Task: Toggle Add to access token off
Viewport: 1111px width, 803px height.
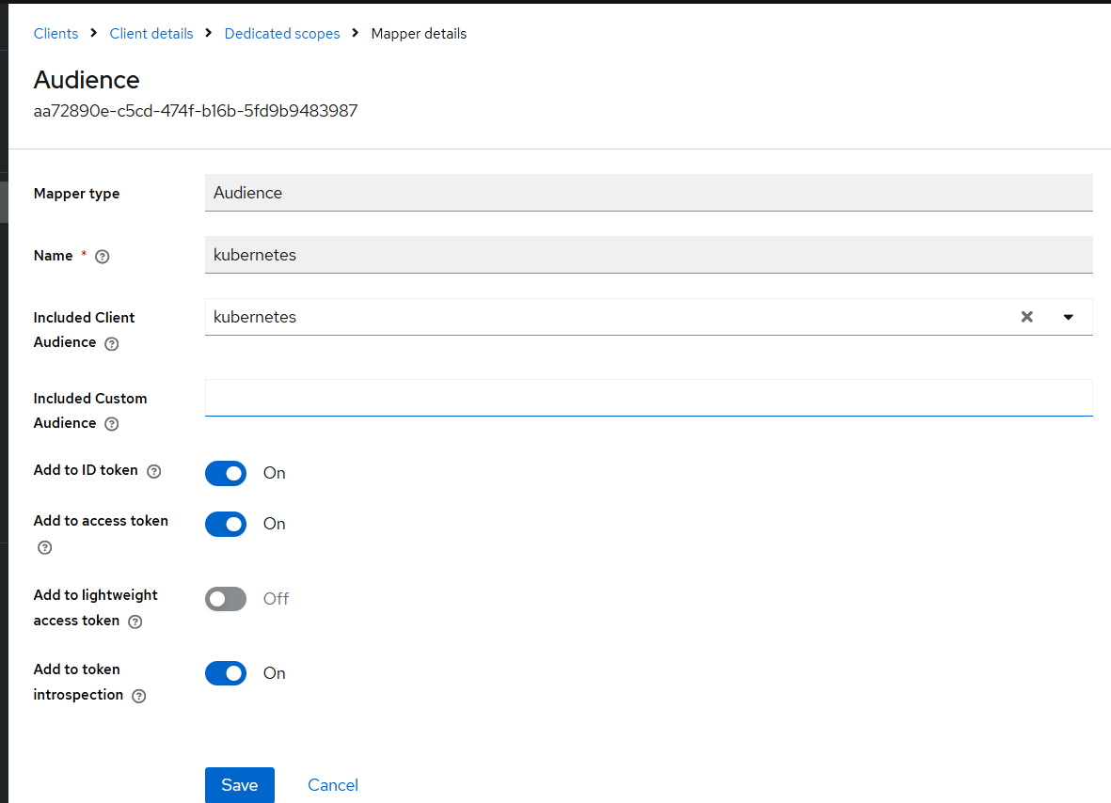Action: pos(226,524)
